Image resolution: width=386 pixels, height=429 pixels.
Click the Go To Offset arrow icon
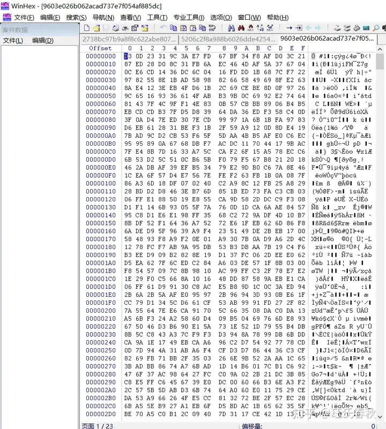(289, 28)
